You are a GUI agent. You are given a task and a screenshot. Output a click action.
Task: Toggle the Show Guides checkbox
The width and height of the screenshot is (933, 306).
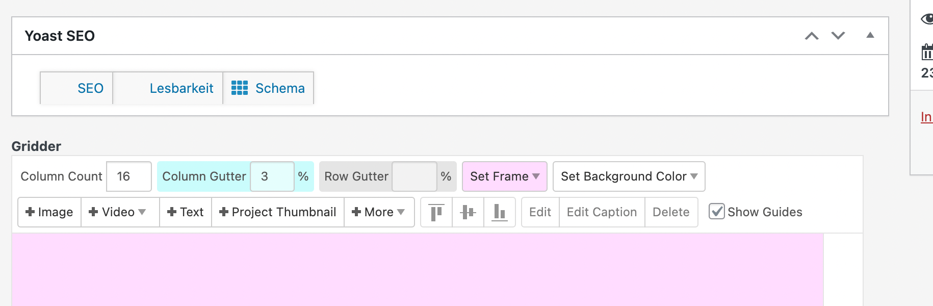[717, 212]
